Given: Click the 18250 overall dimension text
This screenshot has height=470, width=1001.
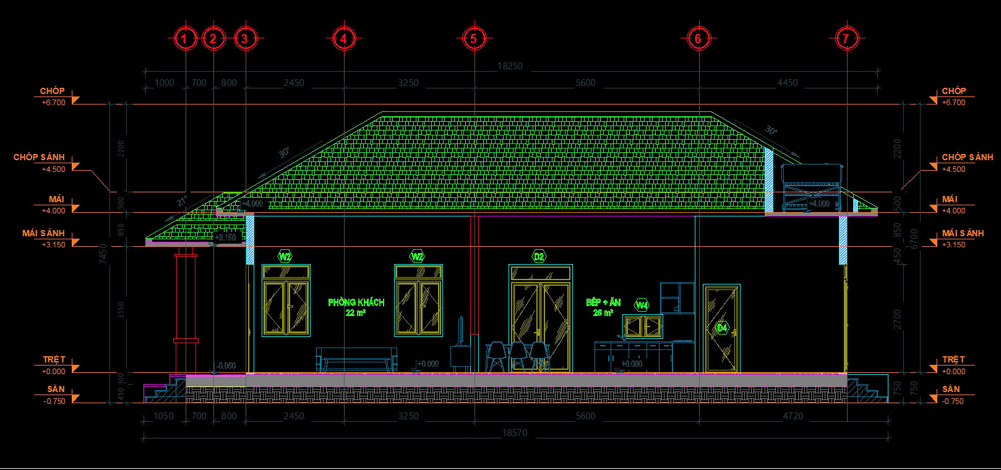Looking at the screenshot, I should [510, 66].
